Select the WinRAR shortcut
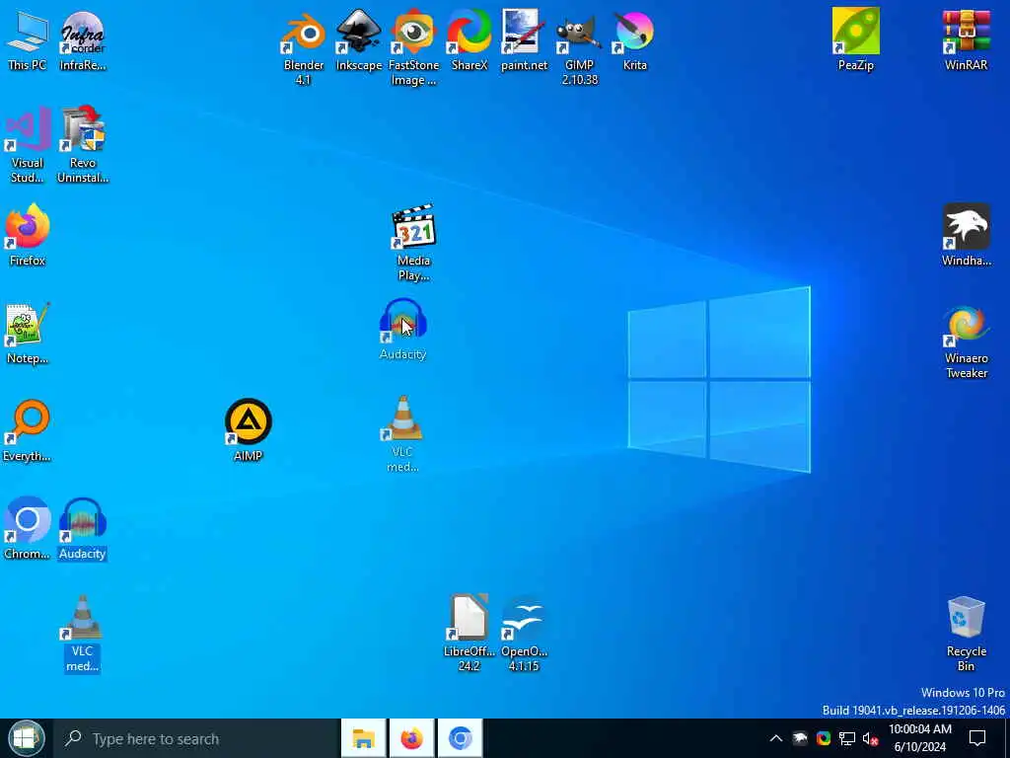 (x=966, y=39)
